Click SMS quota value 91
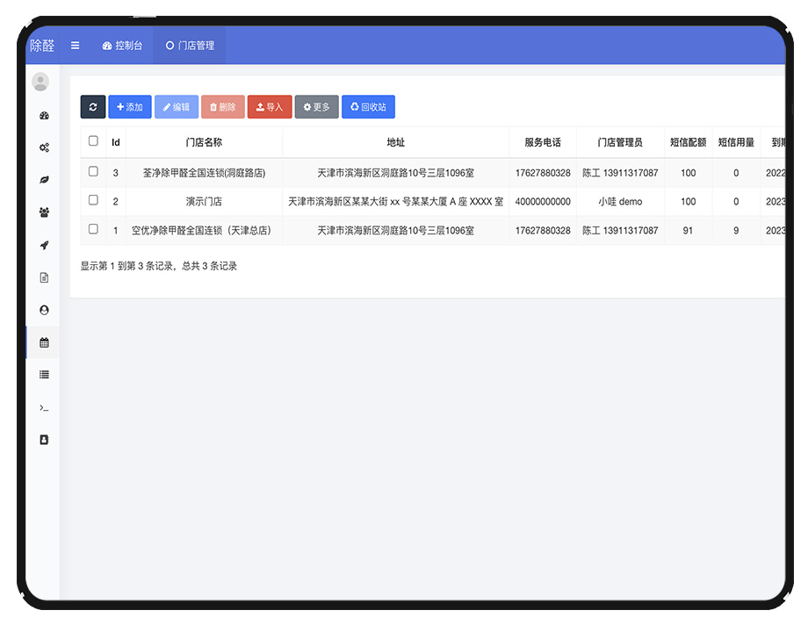The image size is (808, 632). [x=688, y=230]
